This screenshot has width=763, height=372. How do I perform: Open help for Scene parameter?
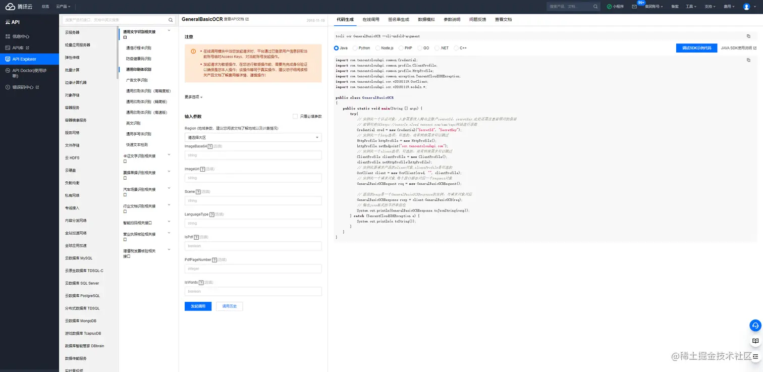(x=198, y=192)
